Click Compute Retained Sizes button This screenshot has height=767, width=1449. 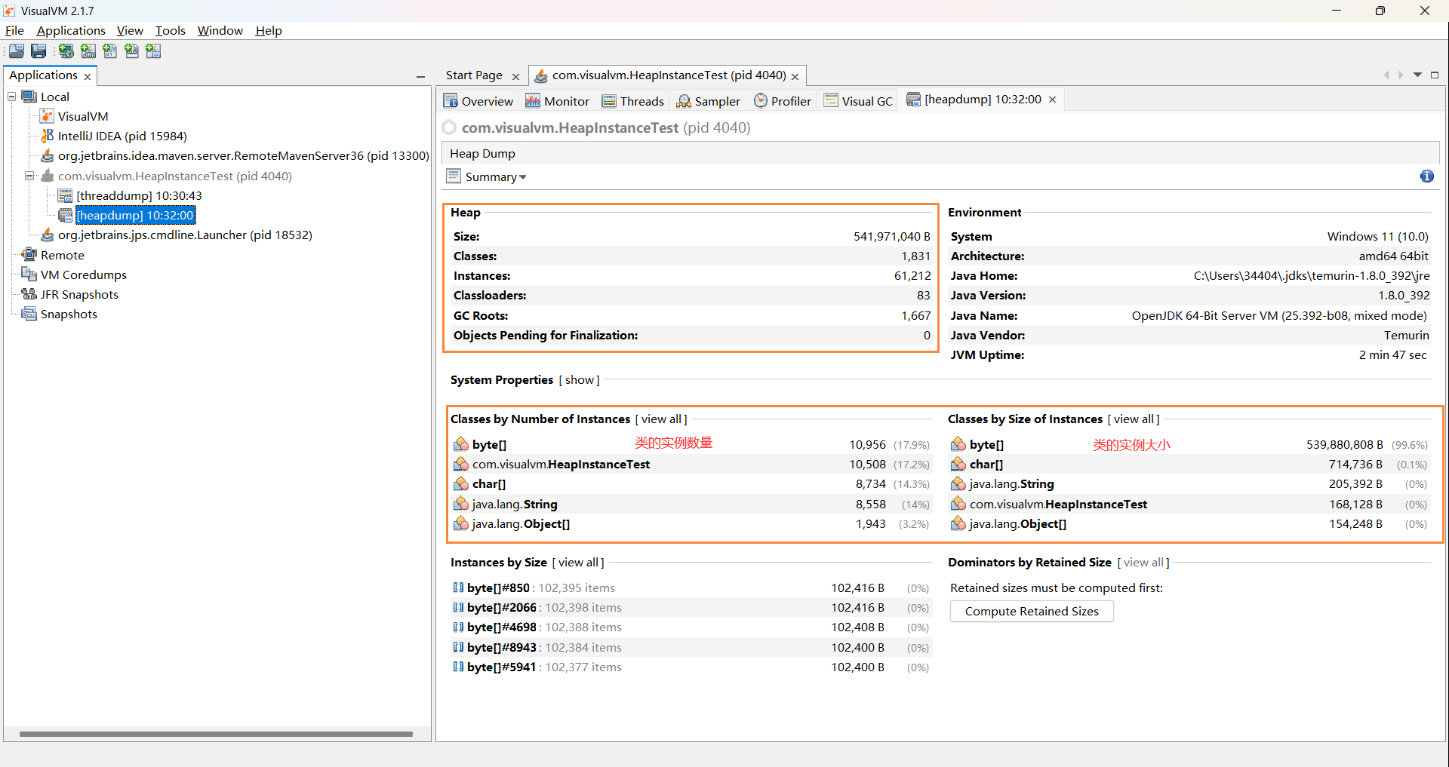tap(1032, 611)
